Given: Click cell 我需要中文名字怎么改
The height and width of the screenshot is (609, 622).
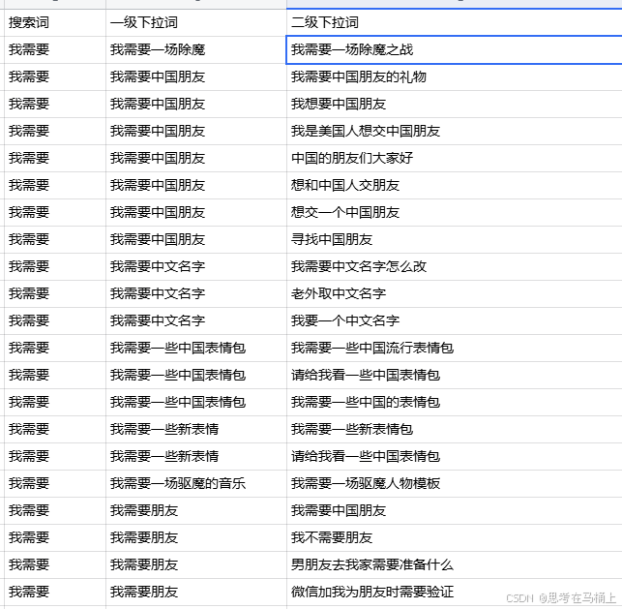Looking at the screenshot, I should pyautogui.click(x=455, y=266).
